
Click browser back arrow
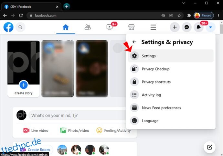(5, 16)
